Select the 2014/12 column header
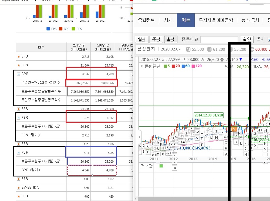Image resolution: width=270 pixels, height=201 pixels. tap(79, 47)
